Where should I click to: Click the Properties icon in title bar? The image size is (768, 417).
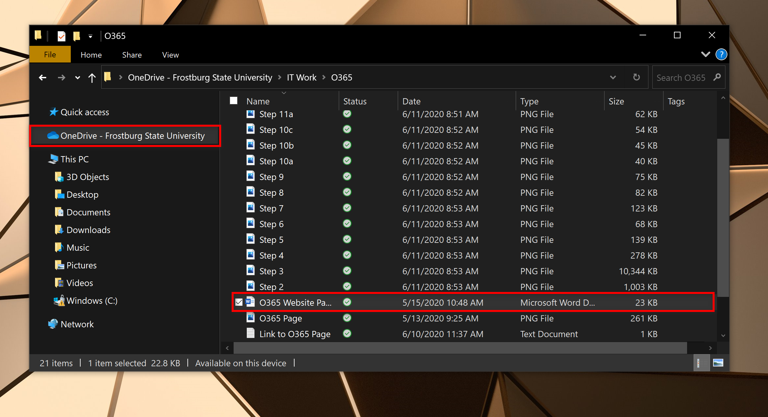(61, 36)
